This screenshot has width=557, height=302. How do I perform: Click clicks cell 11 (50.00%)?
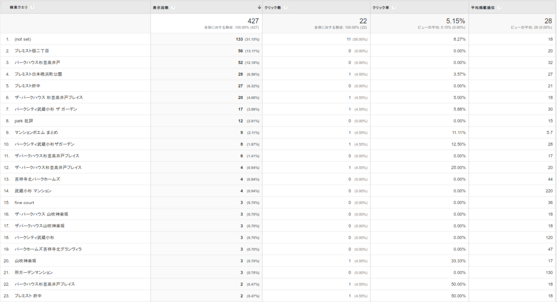pyautogui.click(x=357, y=40)
